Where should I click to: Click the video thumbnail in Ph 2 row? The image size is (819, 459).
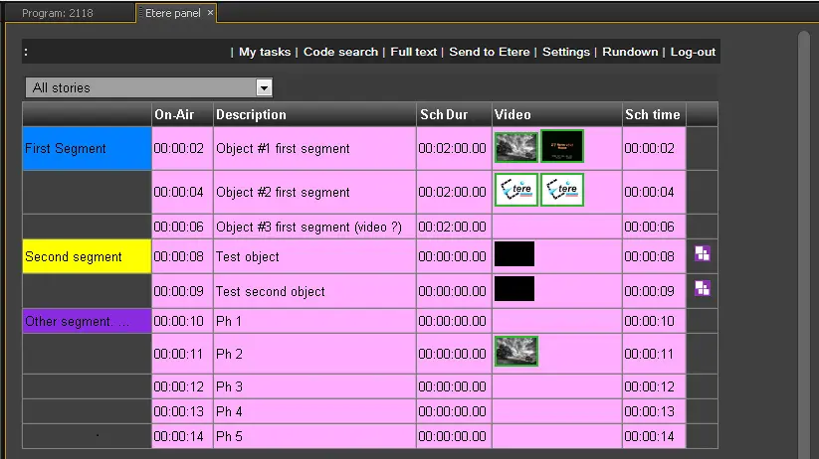[x=515, y=351]
